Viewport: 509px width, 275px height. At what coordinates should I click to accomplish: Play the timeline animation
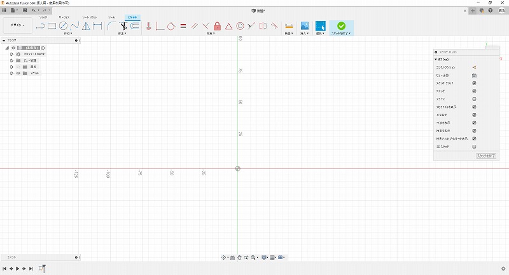(x=18, y=269)
